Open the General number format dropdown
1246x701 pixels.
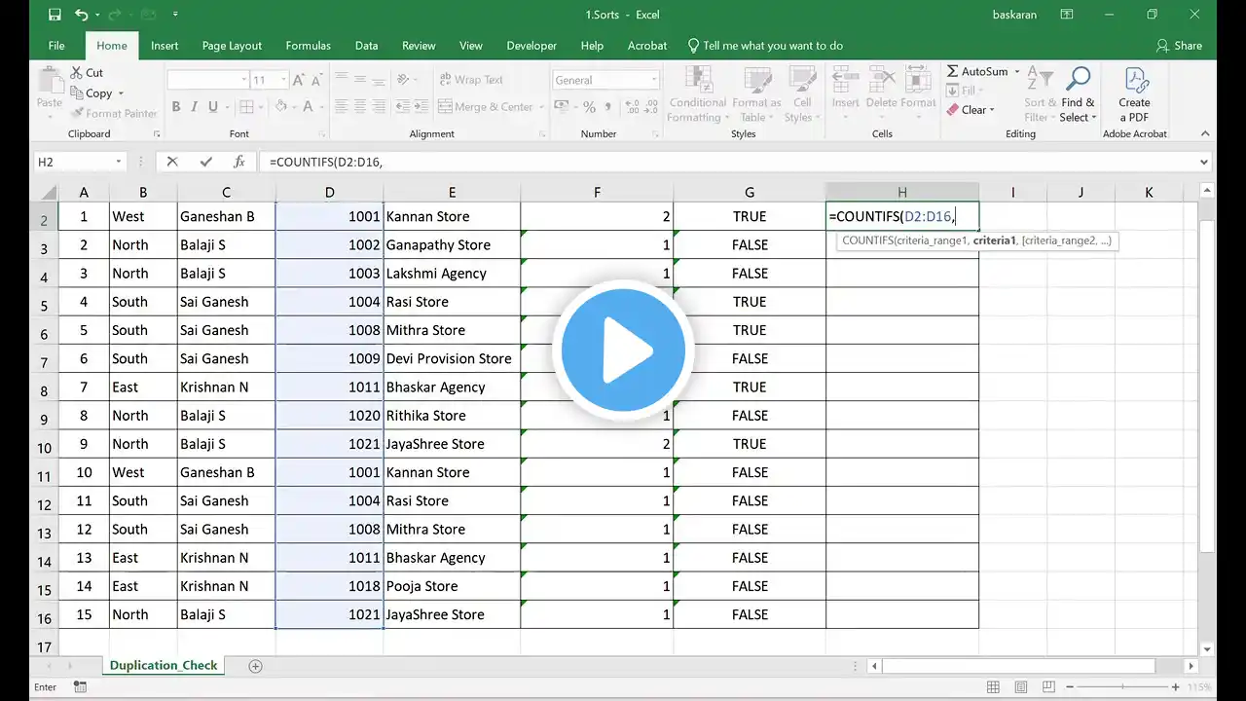click(654, 80)
